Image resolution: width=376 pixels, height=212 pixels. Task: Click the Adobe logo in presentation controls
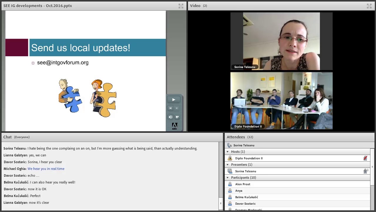(174, 126)
